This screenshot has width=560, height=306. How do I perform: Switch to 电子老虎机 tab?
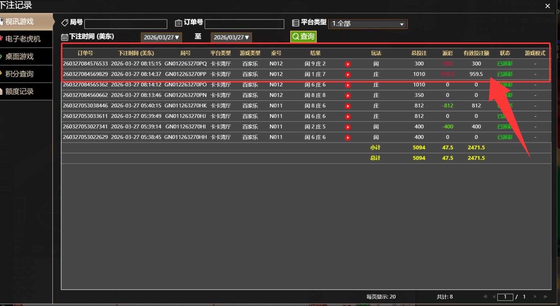[x=23, y=39]
